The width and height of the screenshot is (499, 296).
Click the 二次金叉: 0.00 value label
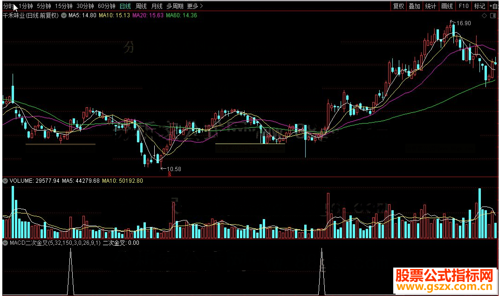(x=121, y=243)
